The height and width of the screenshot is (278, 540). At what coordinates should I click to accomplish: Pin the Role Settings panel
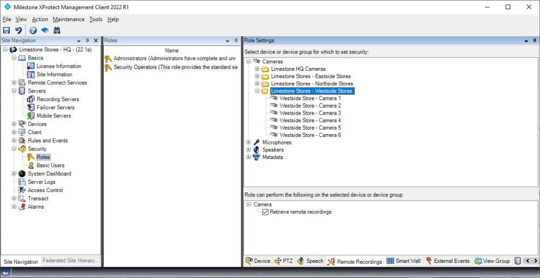click(x=534, y=41)
